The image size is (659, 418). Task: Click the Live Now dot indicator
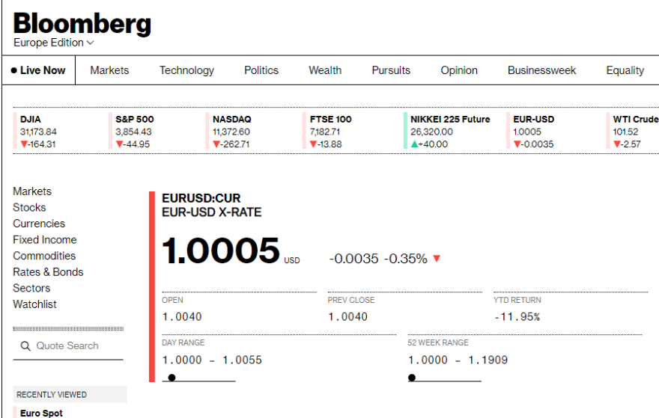coord(14,70)
